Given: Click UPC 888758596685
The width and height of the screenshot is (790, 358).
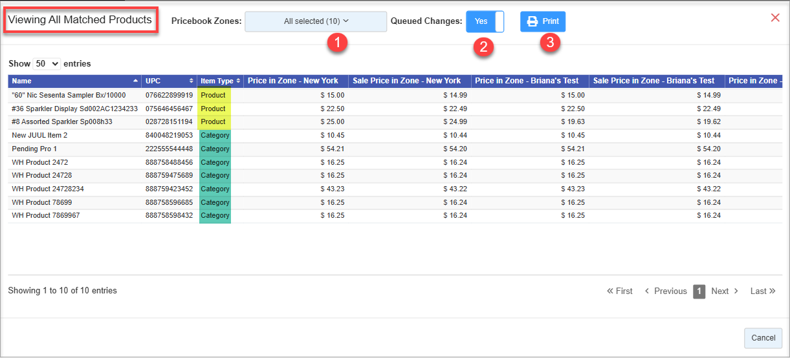Looking at the screenshot, I should pos(169,202).
